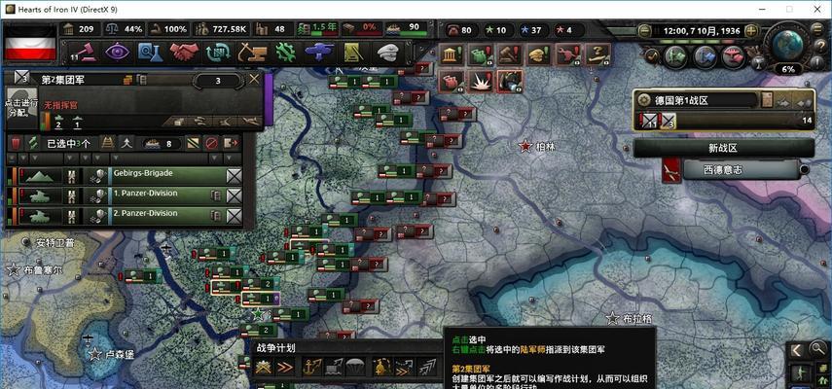Open the officer cap alert notification
This screenshot has width=832, height=389.
click(x=538, y=54)
